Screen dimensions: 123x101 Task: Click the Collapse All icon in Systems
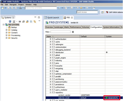tap(31, 22)
